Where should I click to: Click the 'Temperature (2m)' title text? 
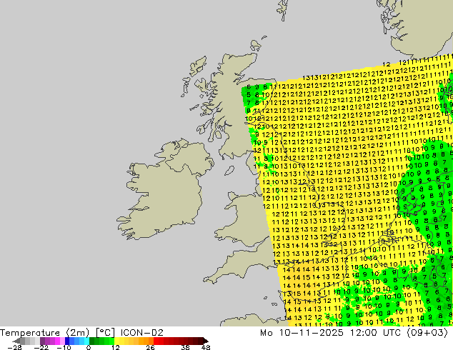(44, 333)
